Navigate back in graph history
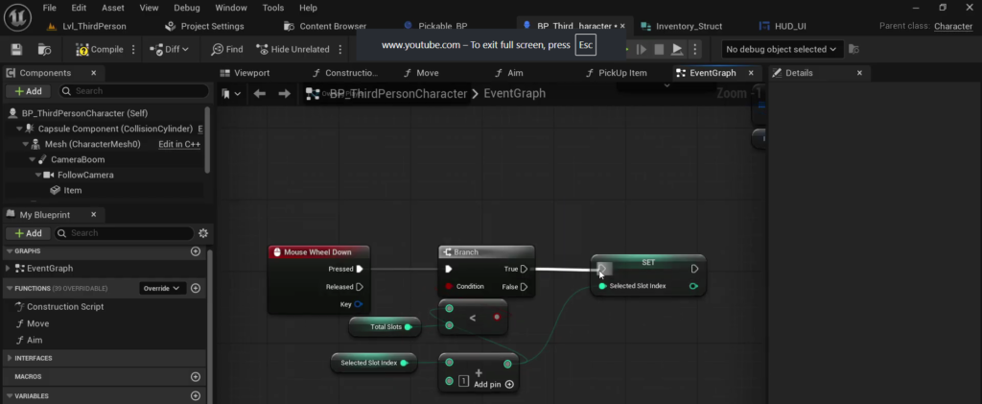Screen dimensions: 982x404 [259, 93]
